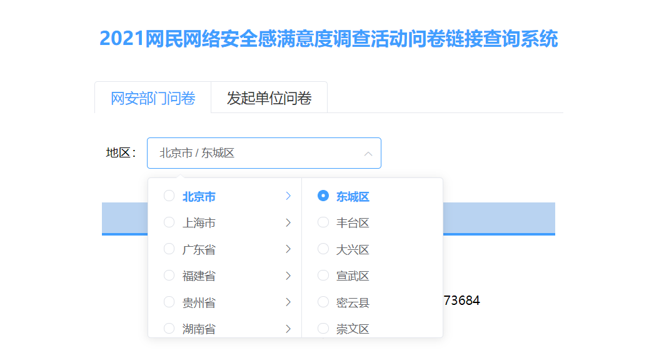Pick the 密云县 radio button

tap(323, 302)
